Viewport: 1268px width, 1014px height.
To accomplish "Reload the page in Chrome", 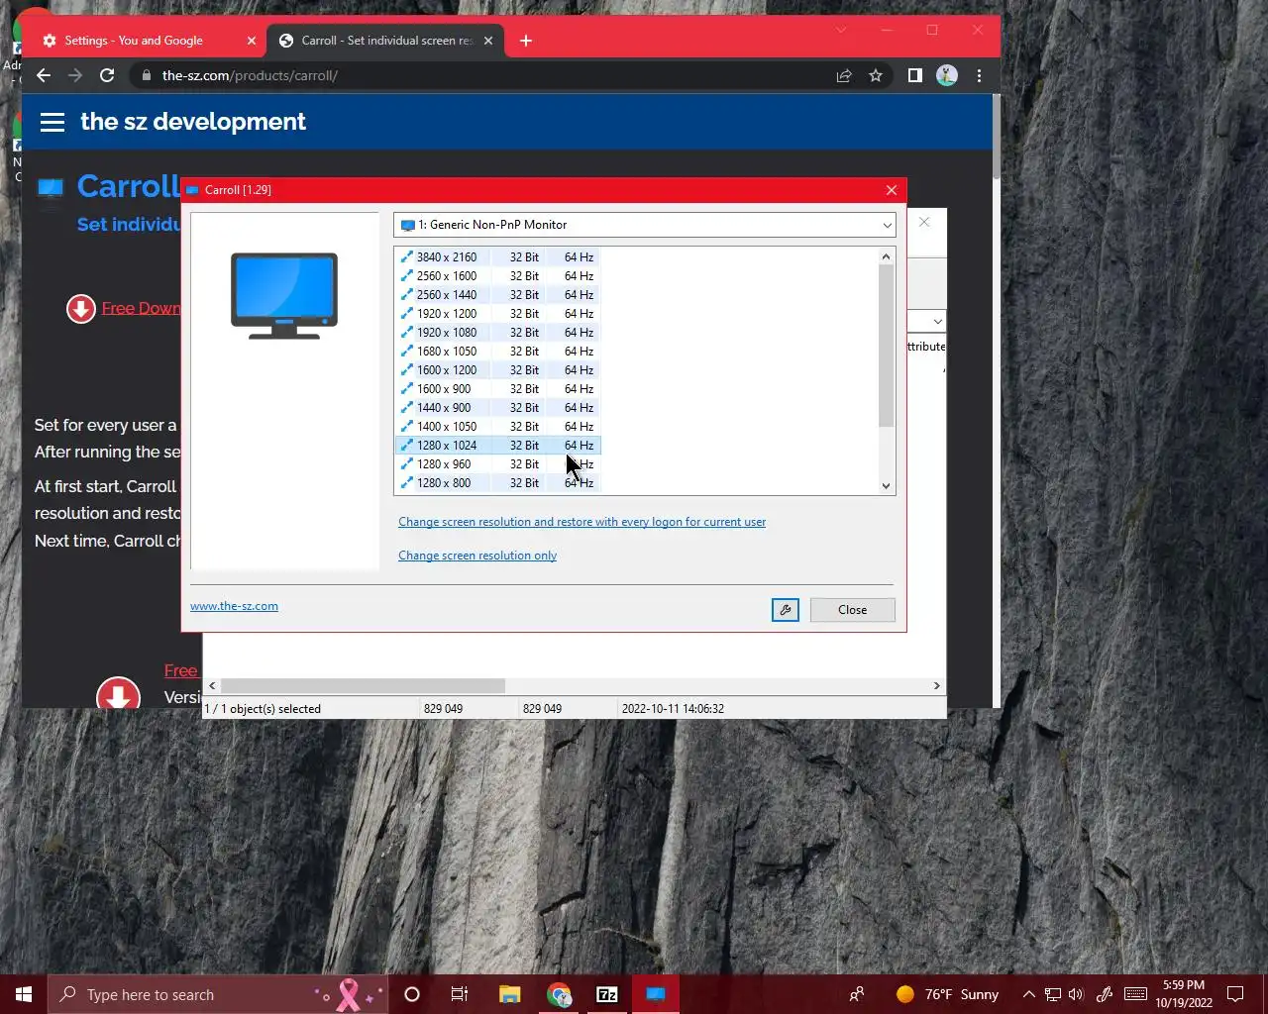I will pyautogui.click(x=107, y=75).
